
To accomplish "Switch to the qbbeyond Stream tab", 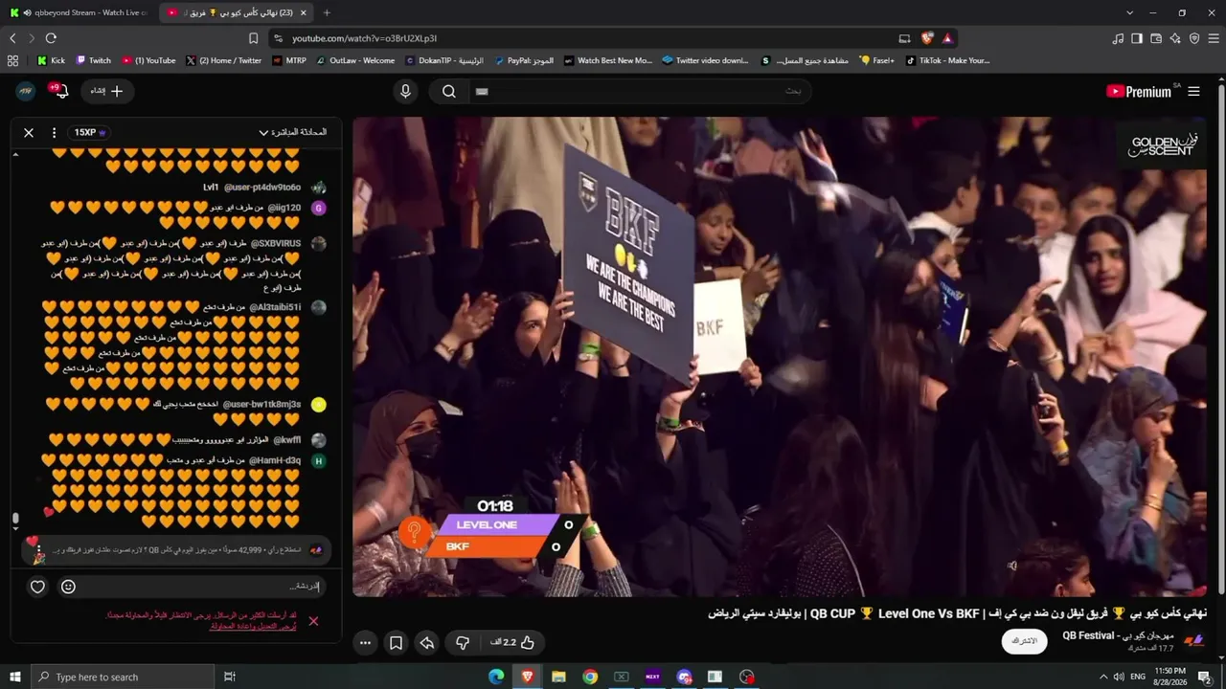I will pyautogui.click(x=79, y=12).
